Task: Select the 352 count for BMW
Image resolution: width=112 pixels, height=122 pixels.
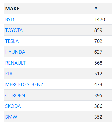Action: point(98,117)
